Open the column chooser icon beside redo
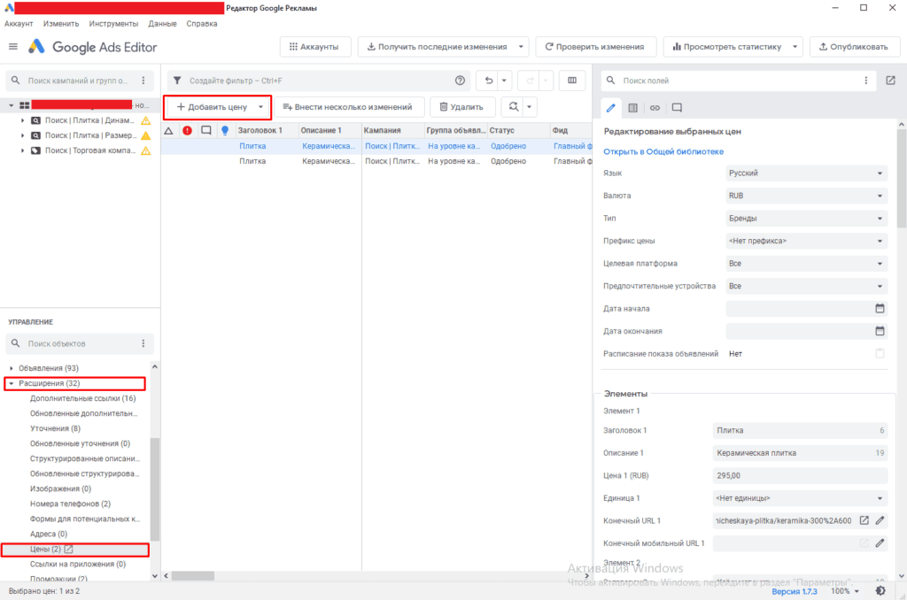907x600 pixels. pos(572,81)
